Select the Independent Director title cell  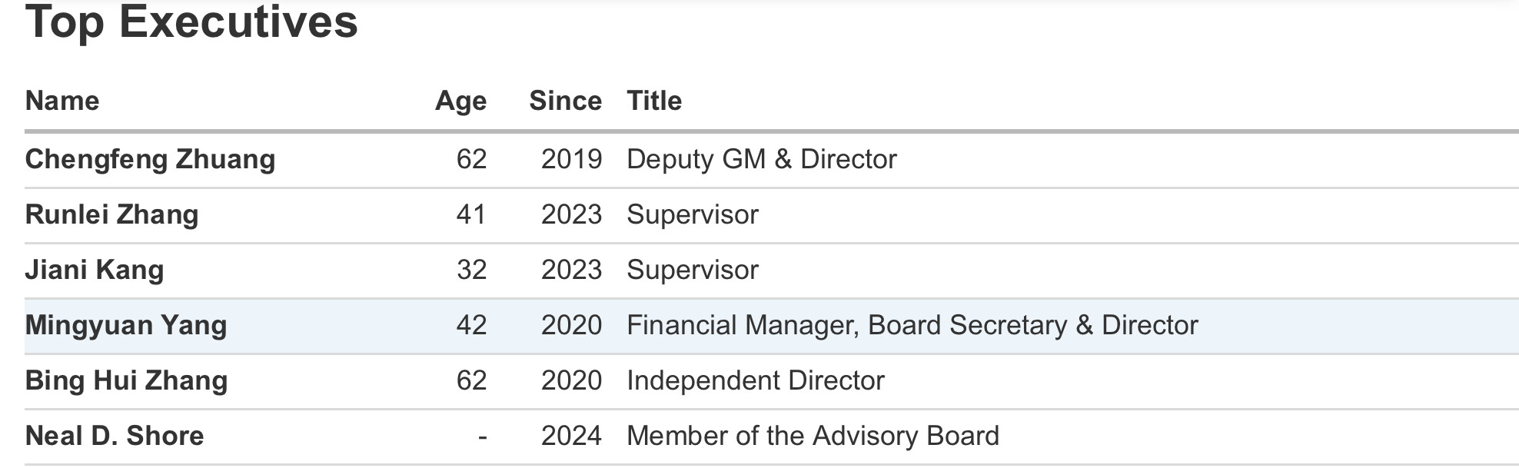click(x=755, y=380)
